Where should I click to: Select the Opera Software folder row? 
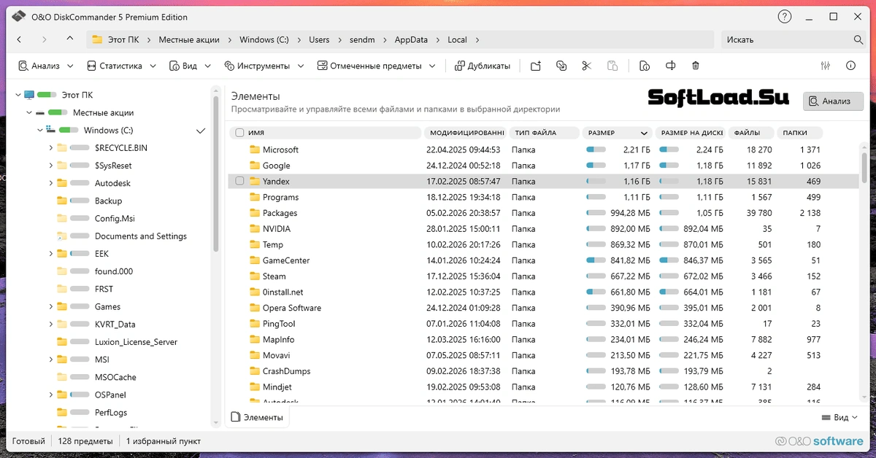pos(543,308)
